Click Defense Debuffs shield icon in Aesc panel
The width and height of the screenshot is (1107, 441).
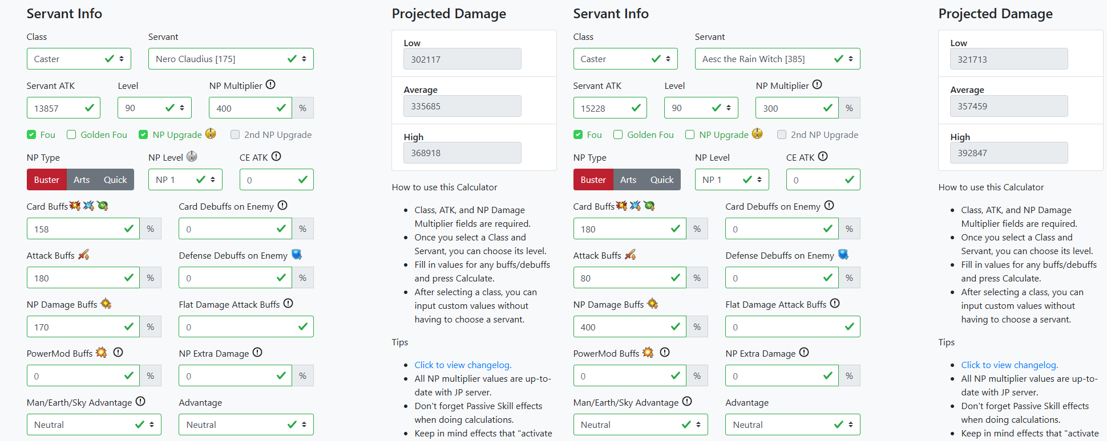coord(843,255)
